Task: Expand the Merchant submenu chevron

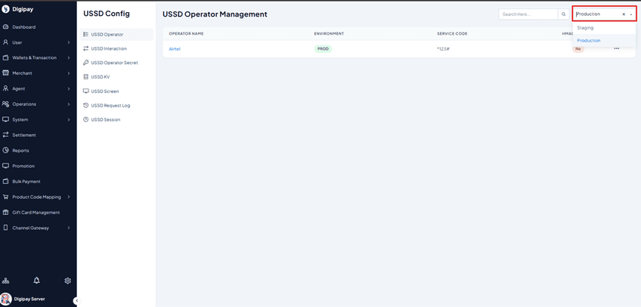Action: [69, 73]
